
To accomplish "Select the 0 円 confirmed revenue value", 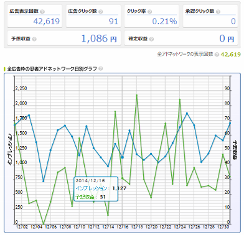I will 227,39.
